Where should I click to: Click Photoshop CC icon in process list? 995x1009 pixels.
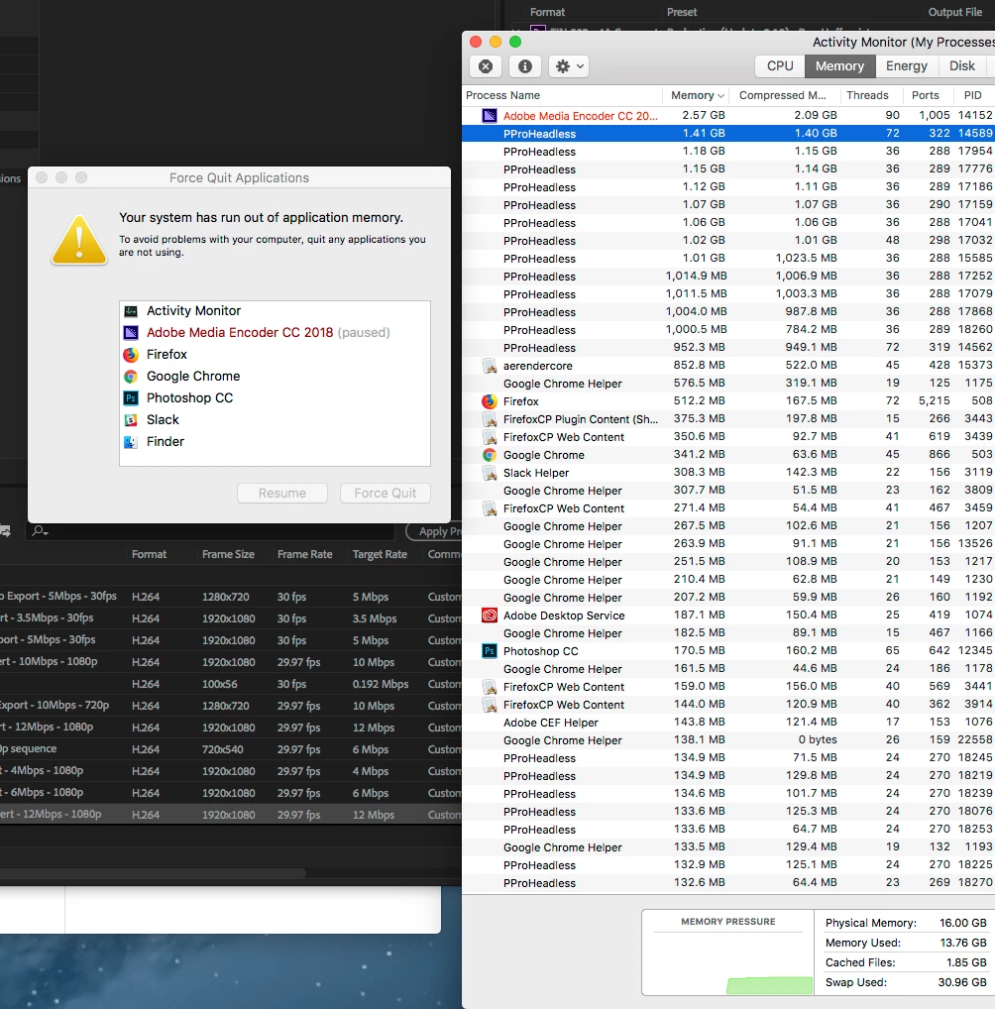tap(490, 651)
